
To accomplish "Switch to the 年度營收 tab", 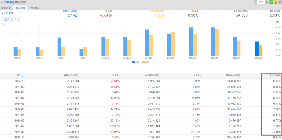I will coord(34,8).
